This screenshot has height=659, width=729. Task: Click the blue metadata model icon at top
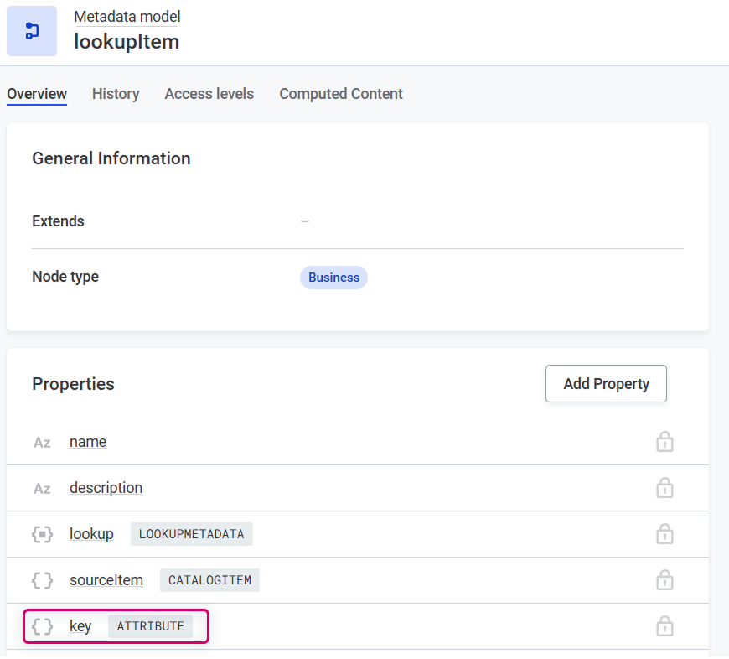click(x=31, y=31)
